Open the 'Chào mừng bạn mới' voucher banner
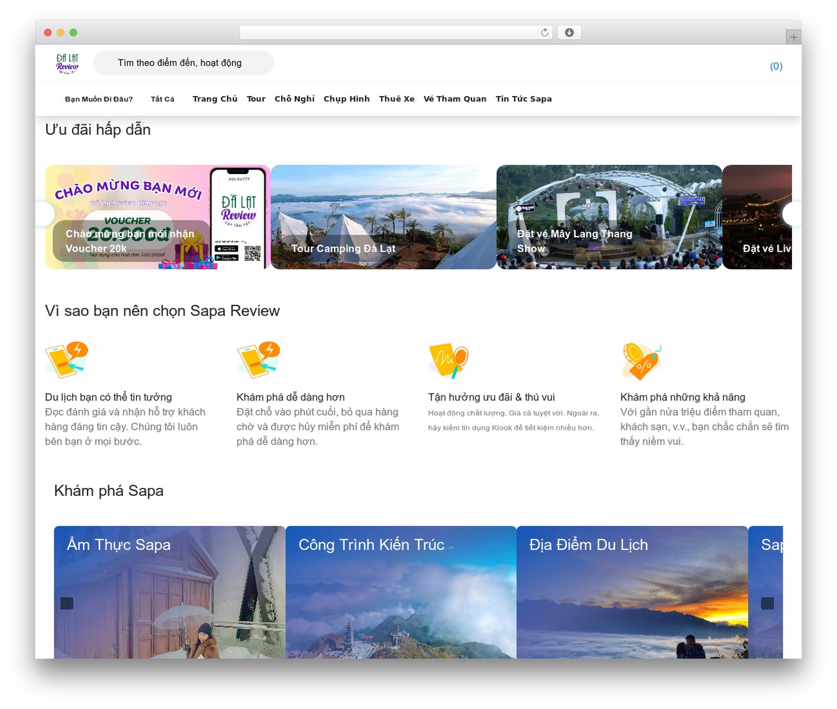The height and width of the screenshot is (709, 837). 158,217
